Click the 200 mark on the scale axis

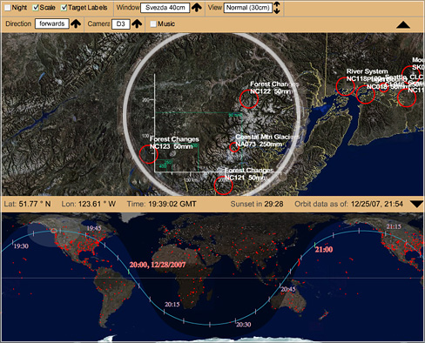(x=145, y=100)
